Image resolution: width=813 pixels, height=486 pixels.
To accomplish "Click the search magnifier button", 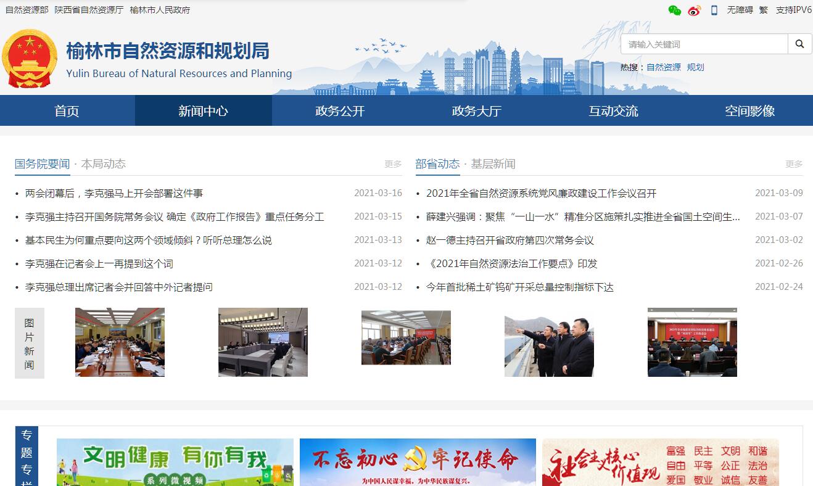I will (x=799, y=44).
